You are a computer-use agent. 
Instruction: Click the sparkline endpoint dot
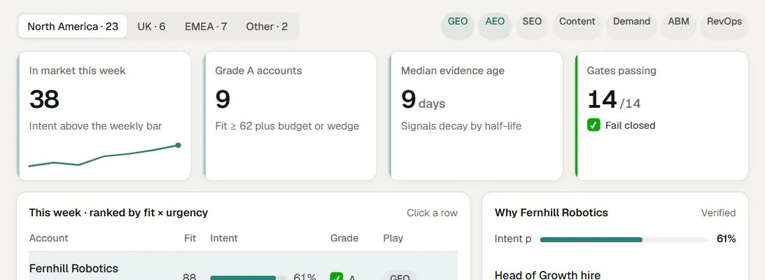tap(178, 145)
